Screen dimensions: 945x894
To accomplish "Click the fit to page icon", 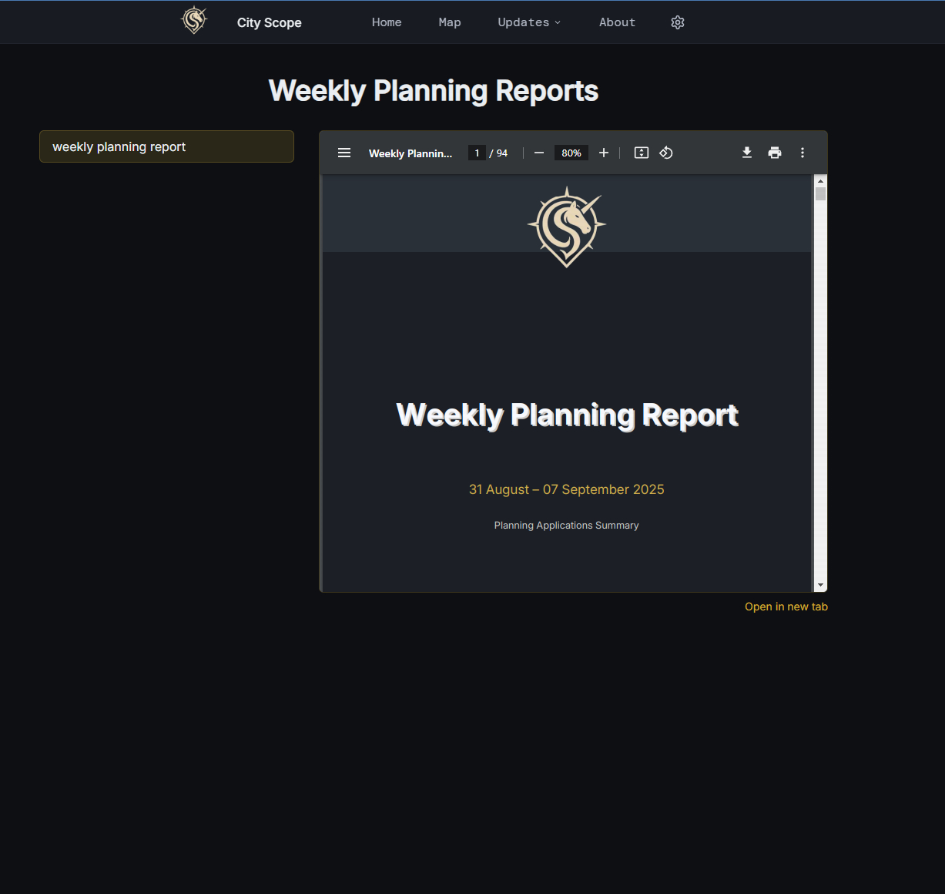I will point(641,153).
